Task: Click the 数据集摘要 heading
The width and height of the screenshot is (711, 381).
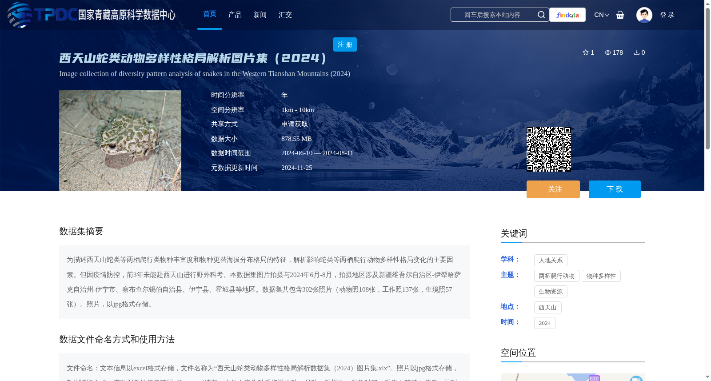Action: [x=81, y=231]
